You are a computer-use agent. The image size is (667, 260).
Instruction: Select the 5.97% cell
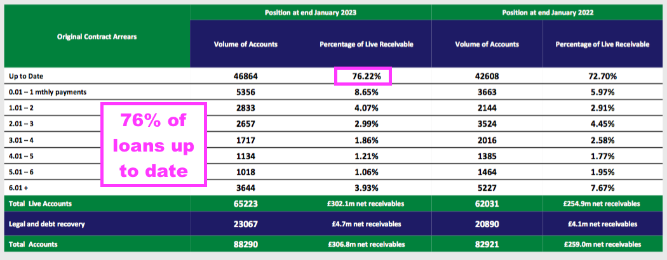602,92
